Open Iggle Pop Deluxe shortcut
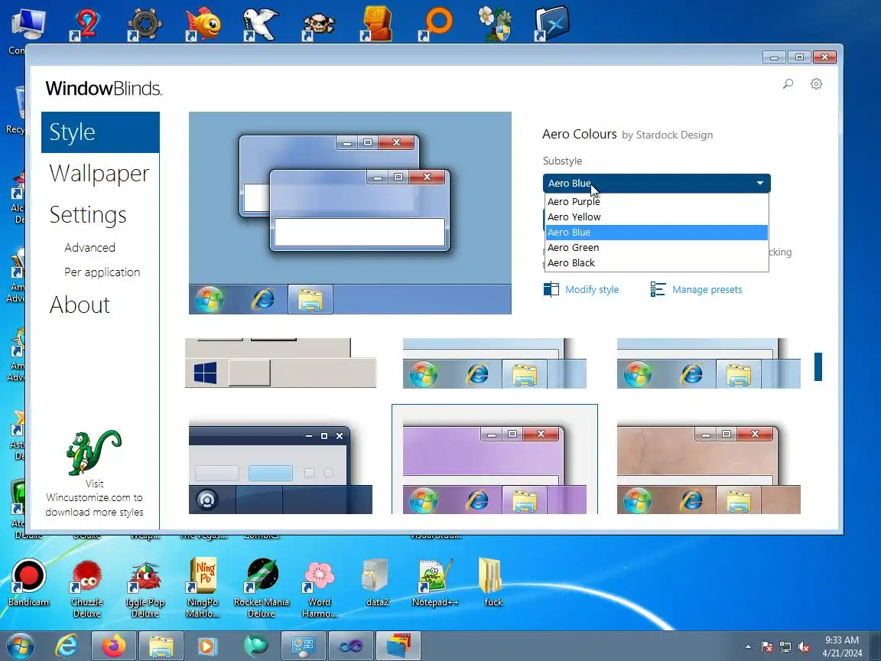This screenshot has height=661, width=881. [x=145, y=588]
